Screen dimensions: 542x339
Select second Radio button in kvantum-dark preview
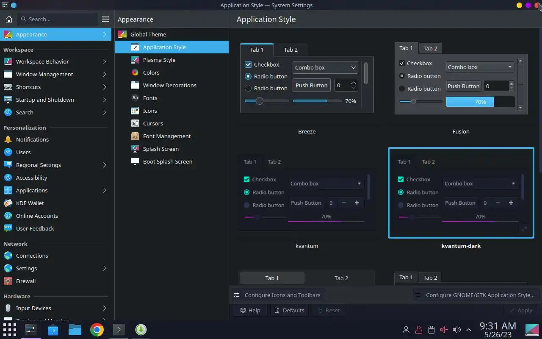[x=401, y=205]
